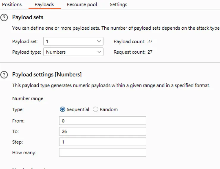The width and height of the screenshot is (220, 169).
Task: Click the Payload count: 27 label
Action: pyautogui.click(x=133, y=42)
